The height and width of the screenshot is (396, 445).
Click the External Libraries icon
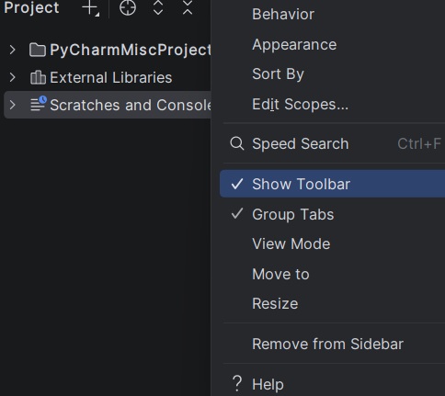tap(38, 77)
